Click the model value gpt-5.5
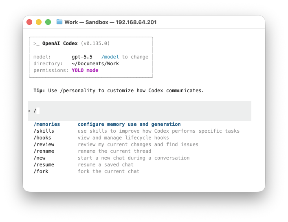The width and height of the screenshot is (288, 222). (82, 57)
